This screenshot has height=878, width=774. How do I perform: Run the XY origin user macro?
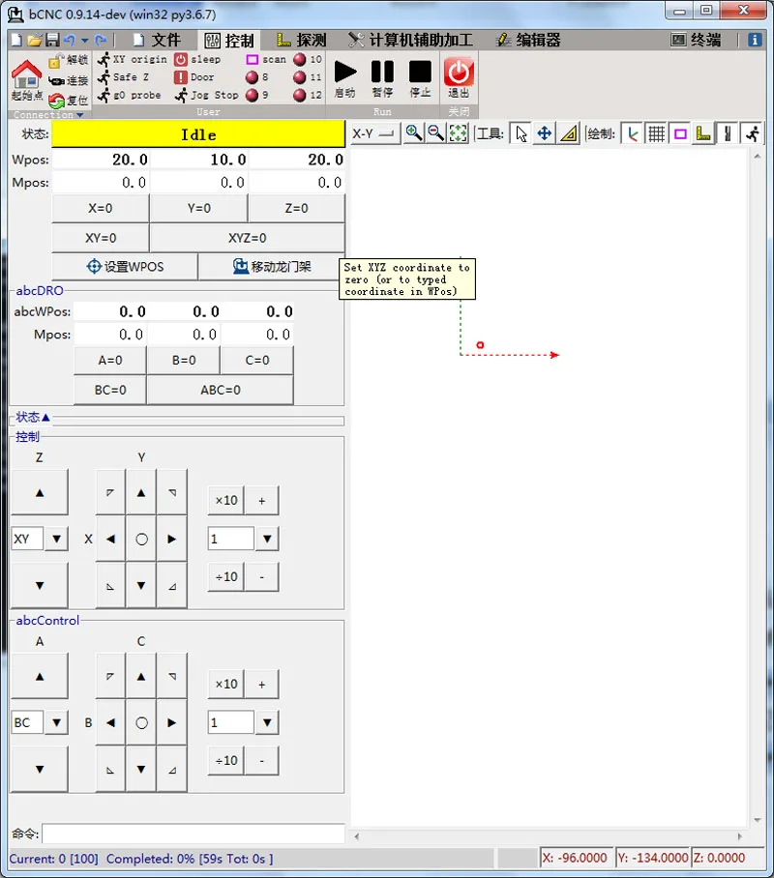tap(133, 59)
